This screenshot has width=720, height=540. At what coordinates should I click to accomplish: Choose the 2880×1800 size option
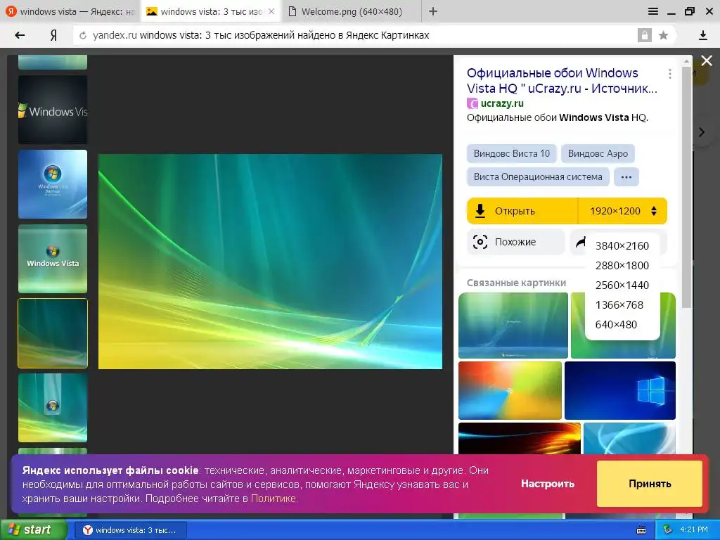tap(622, 265)
